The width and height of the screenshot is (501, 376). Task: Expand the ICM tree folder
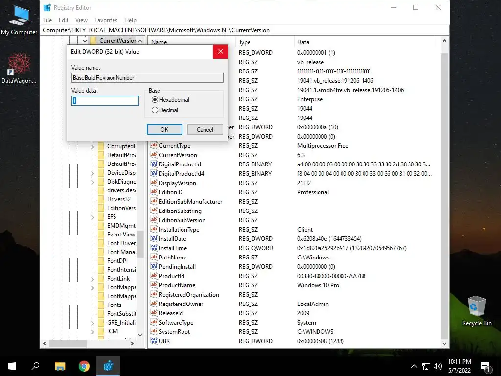[x=92, y=331]
